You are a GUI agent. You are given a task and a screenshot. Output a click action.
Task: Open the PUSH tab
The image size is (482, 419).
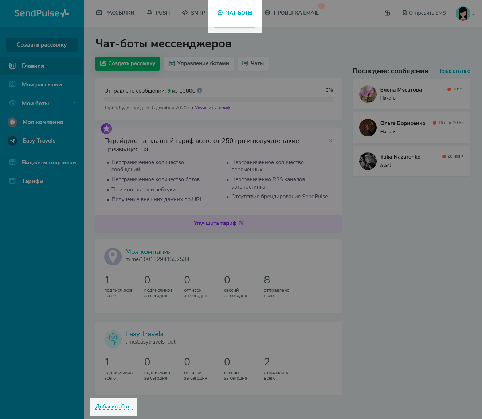[x=158, y=13]
